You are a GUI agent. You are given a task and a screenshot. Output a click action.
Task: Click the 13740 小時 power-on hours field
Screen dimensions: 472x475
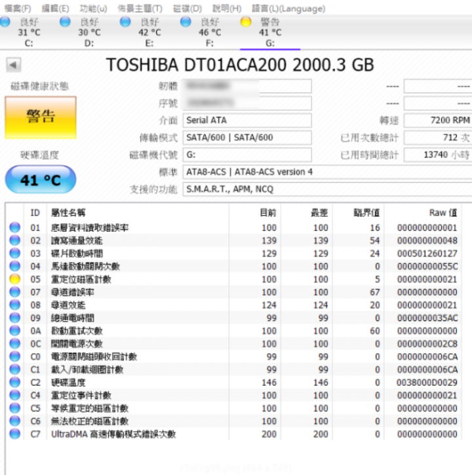[438, 155]
